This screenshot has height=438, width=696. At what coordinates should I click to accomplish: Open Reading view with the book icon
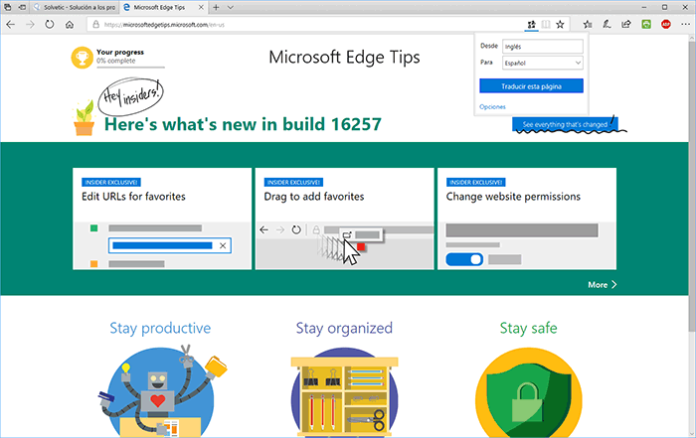click(x=546, y=25)
